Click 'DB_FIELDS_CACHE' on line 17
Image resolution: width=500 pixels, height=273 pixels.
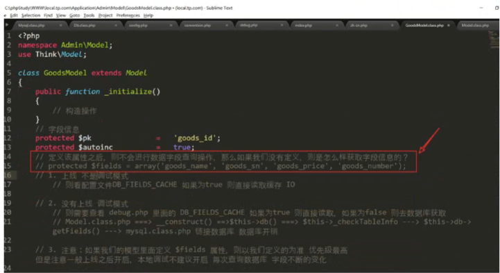click(x=144, y=185)
